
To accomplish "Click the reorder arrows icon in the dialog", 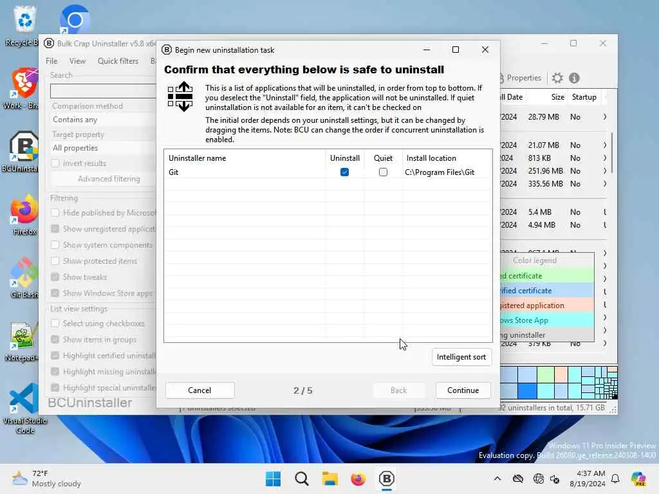I will (x=180, y=96).
